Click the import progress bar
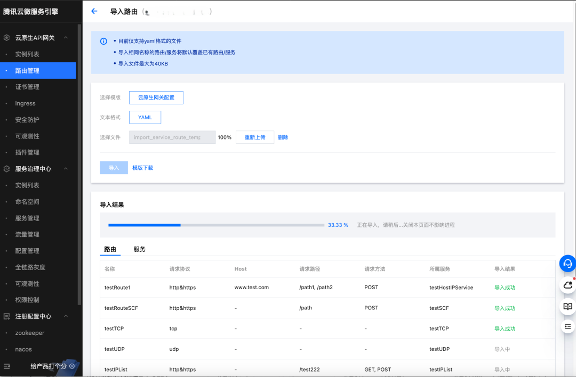 [x=216, y=225]
